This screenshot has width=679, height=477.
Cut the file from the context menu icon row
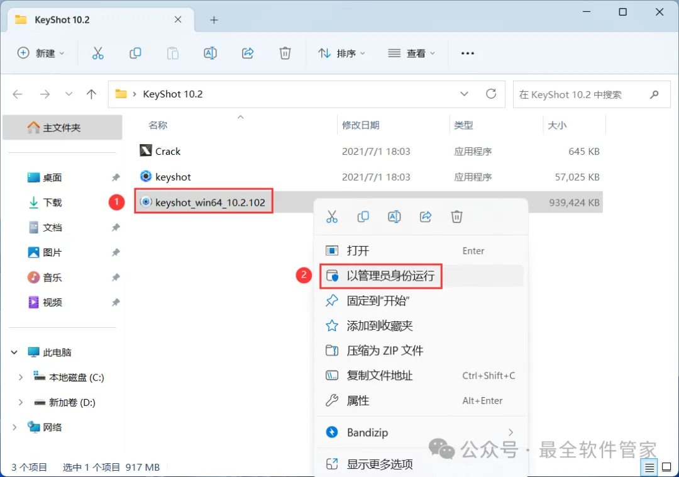pos(332,216)
